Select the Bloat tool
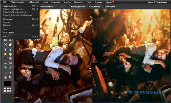Image resolution: width=171 pixels, height=103 pixels. click(x=5, y=68)
